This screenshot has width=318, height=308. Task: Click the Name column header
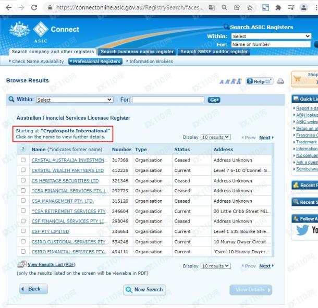tap(67, 150)
